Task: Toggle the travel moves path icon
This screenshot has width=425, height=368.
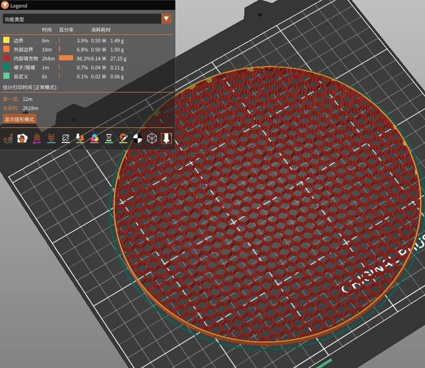Action: 6,138
